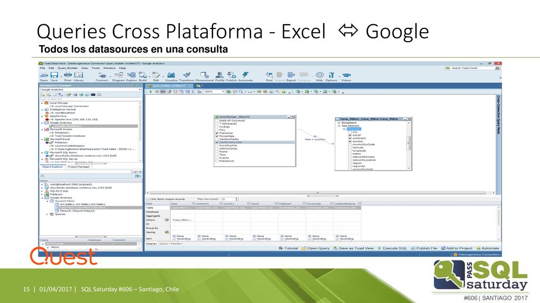Screen dimensions: 540x303
Task: Click the Where row filter icon
Action: [167, 220]
